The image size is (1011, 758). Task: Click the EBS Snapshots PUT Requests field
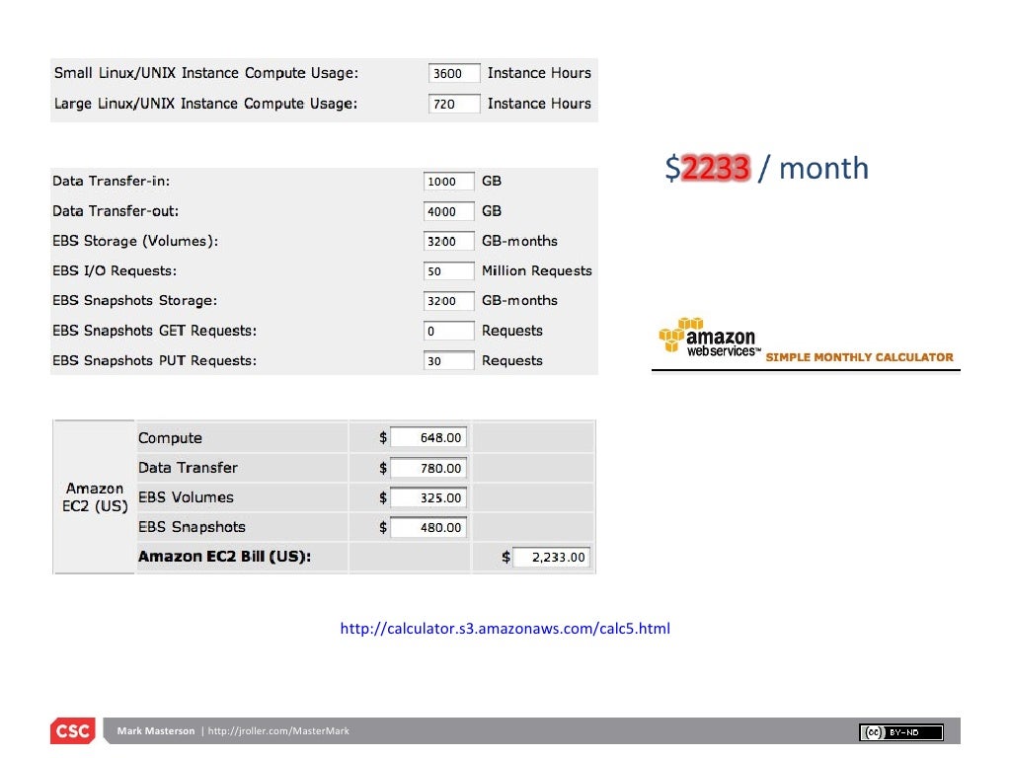[x=449, y=361]
